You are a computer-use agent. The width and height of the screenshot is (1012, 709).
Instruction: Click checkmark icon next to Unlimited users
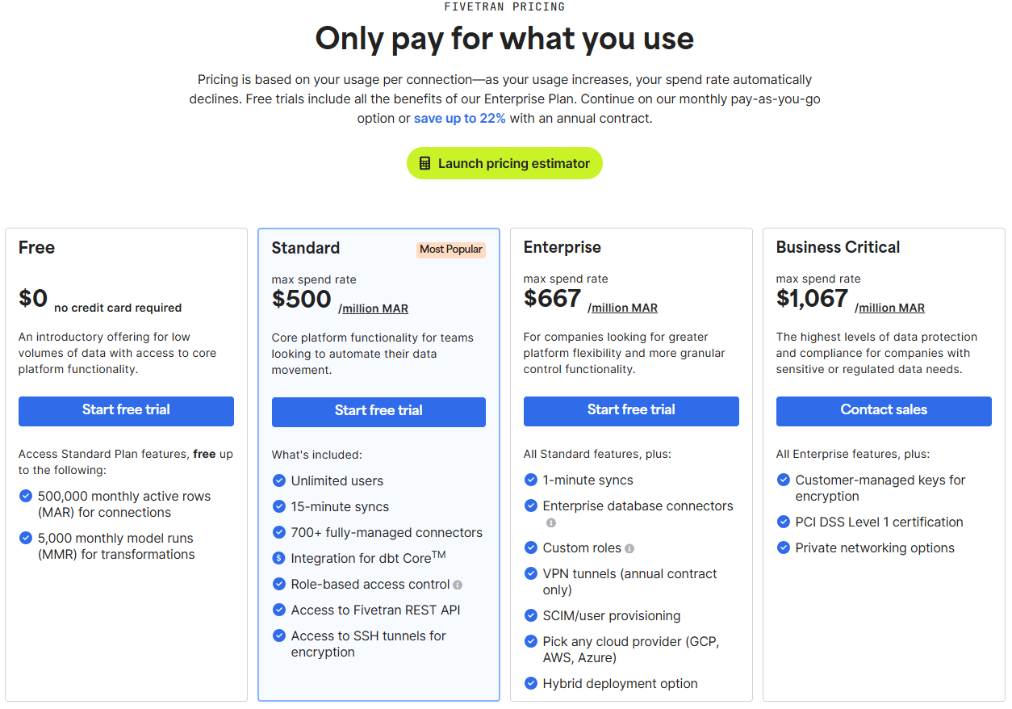point(279,480)
